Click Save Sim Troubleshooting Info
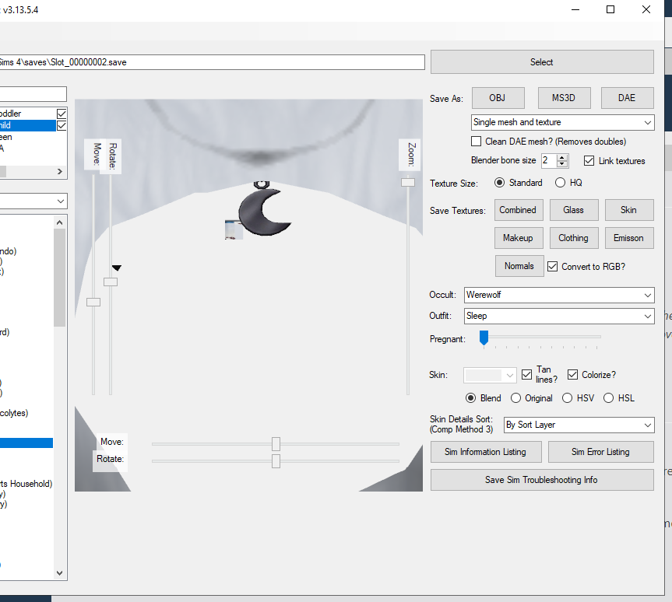Viewport: 672px width, 602px height. click(x=542, y=479)
